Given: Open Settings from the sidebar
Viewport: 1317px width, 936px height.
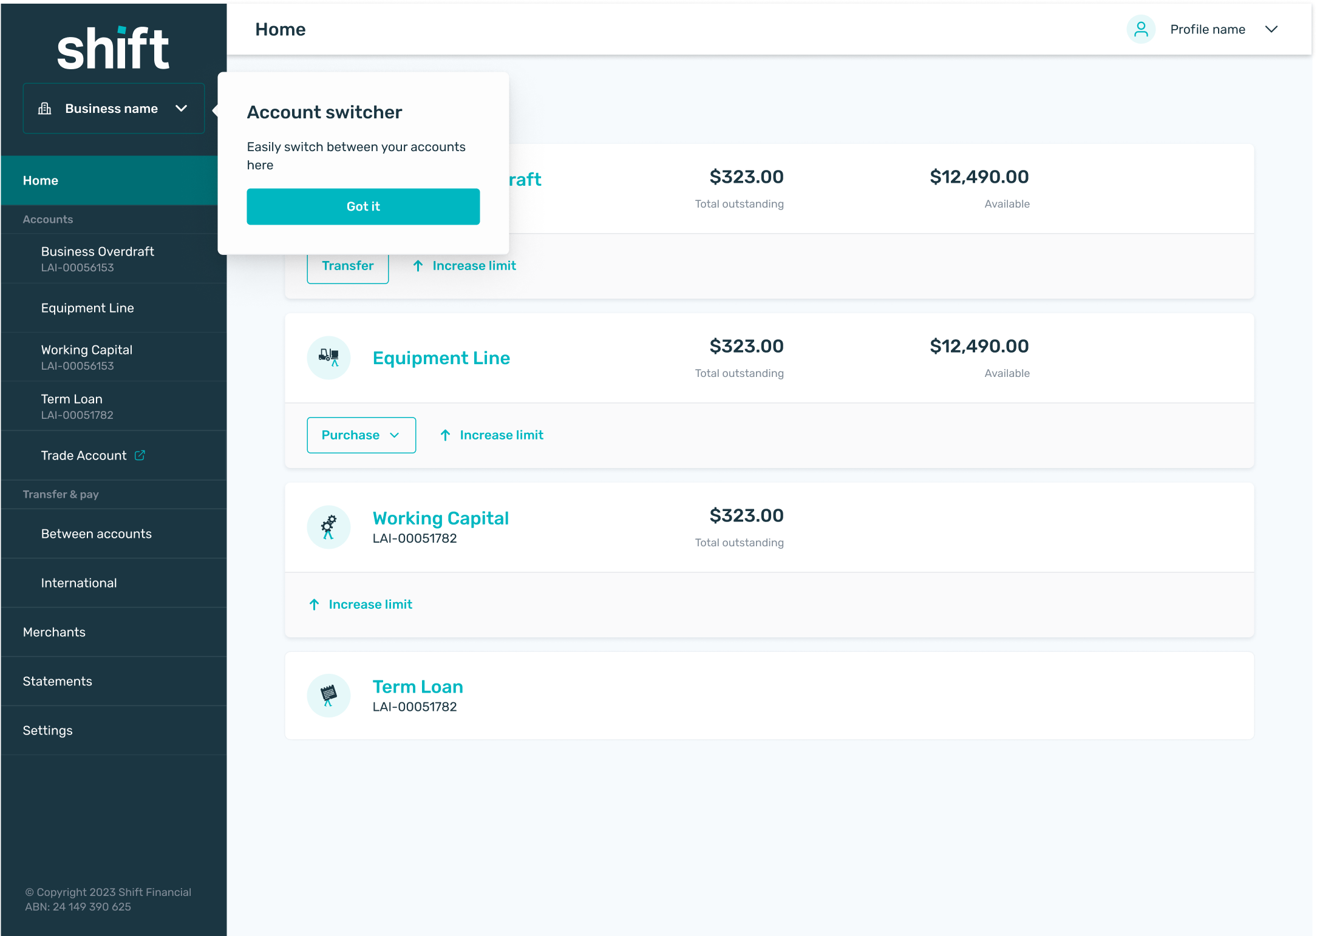Looking at the screenshot, I should pos(47,730).
